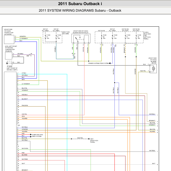
Task: Click the vertical BRN/WHT label below Fuse 5
Action: click(124, 50)
